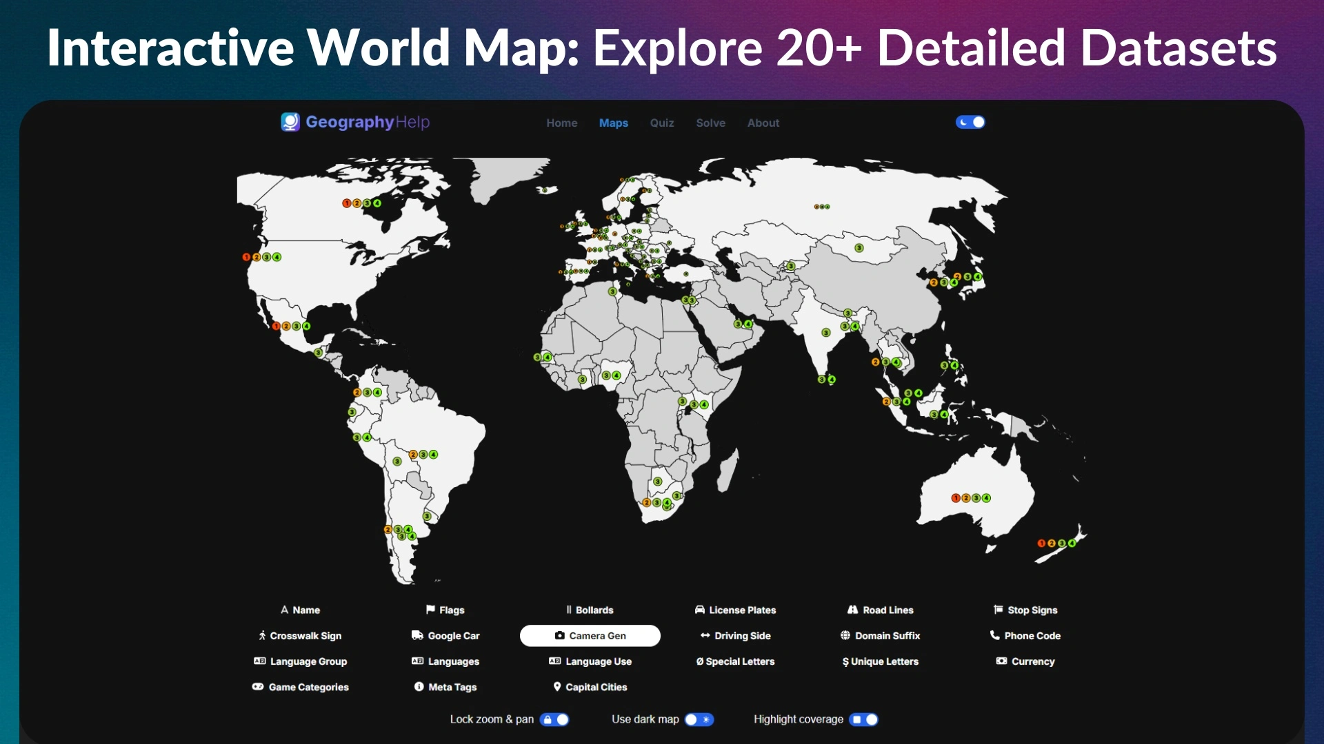
Task: Click the Google Car truck icon
Action: click(x=417, y=635)
